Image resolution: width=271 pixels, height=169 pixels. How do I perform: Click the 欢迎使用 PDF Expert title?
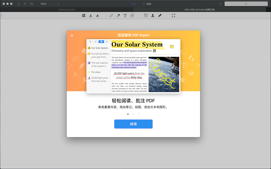coord(133,35)
